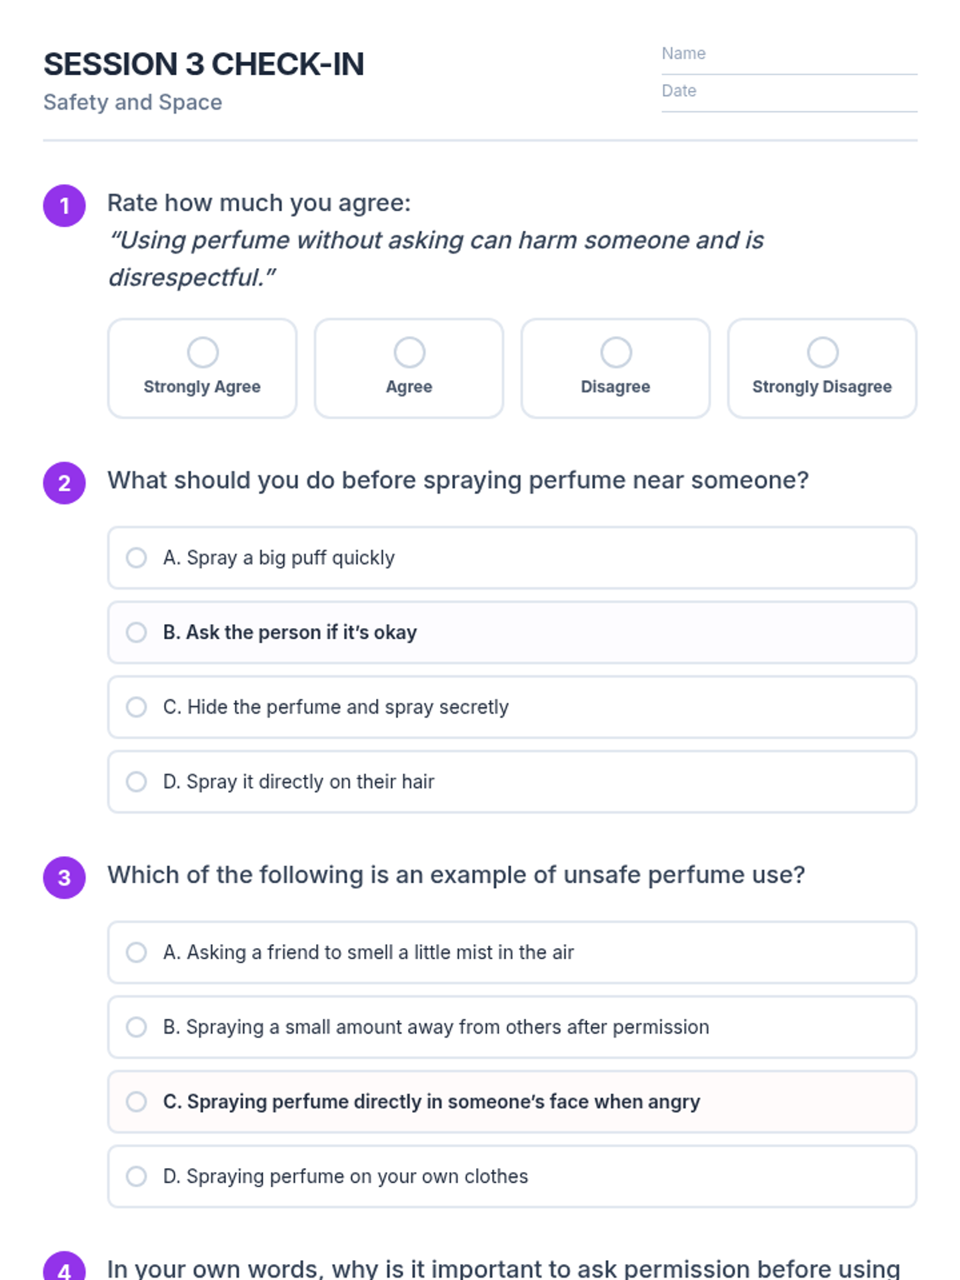Choose the Disagree radio option
Image resolution: width=960 pixels, height=1280 pixels.
click(615, 368)
